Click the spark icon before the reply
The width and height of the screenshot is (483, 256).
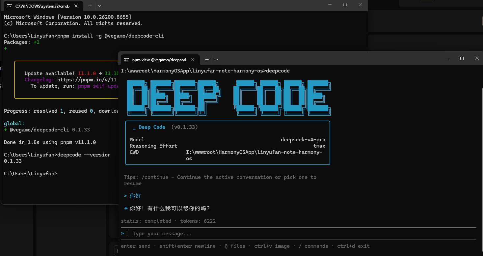click(x=126, y=209)
